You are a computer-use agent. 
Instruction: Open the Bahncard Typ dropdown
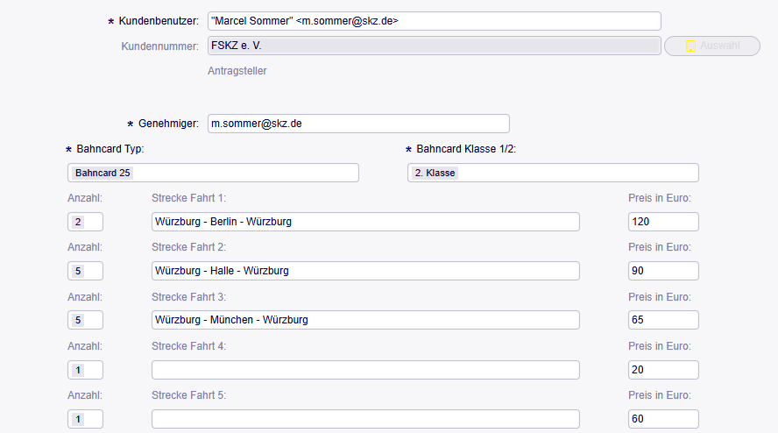click(213, 173)
